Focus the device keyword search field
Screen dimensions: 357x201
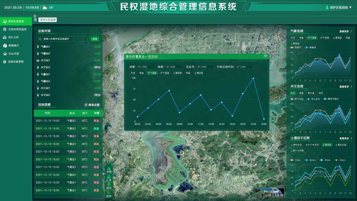point(62,39)
